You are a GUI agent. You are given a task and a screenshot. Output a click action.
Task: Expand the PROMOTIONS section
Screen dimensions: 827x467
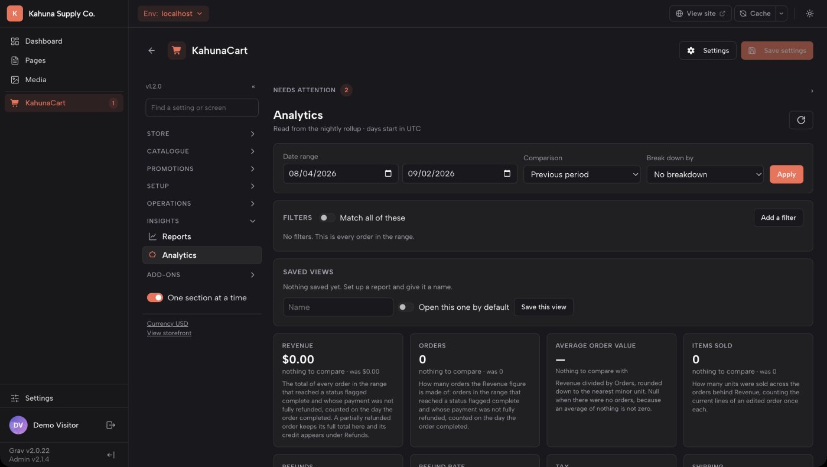click(x=201, y=168)
